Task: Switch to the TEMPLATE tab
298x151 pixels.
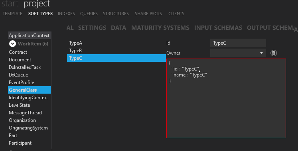Action: tap(12, 14)
